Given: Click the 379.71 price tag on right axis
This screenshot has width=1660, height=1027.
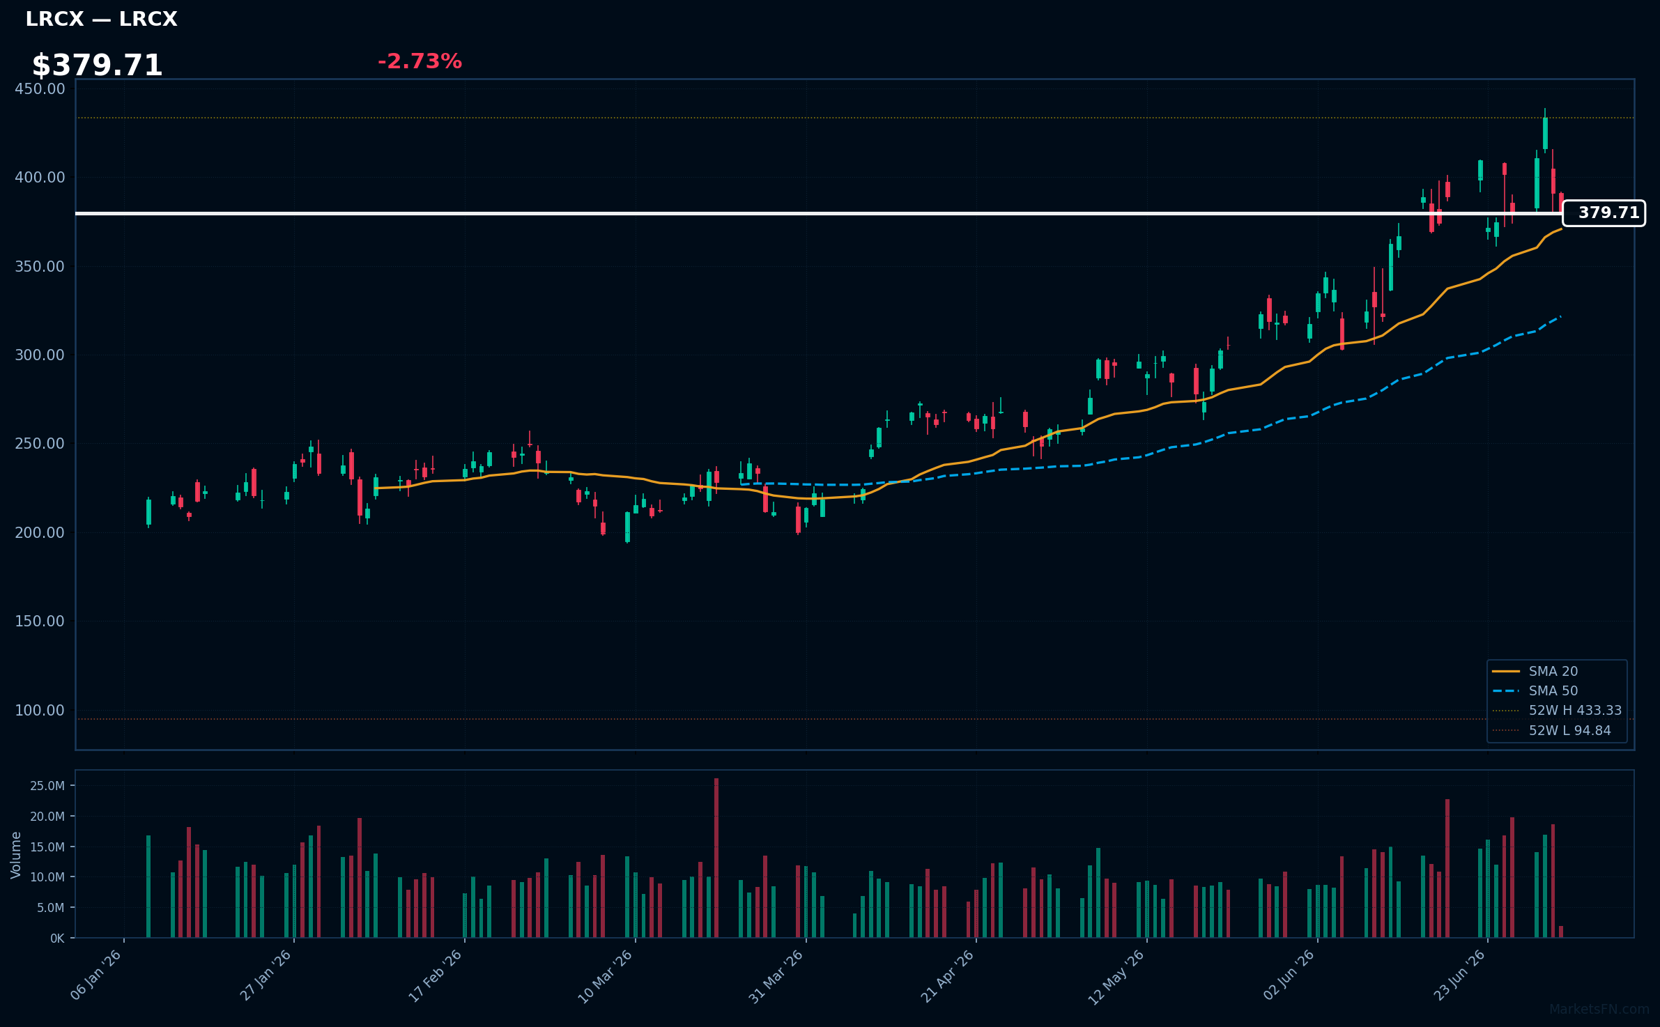Looking at the screenshot, I should [1604, 213].
